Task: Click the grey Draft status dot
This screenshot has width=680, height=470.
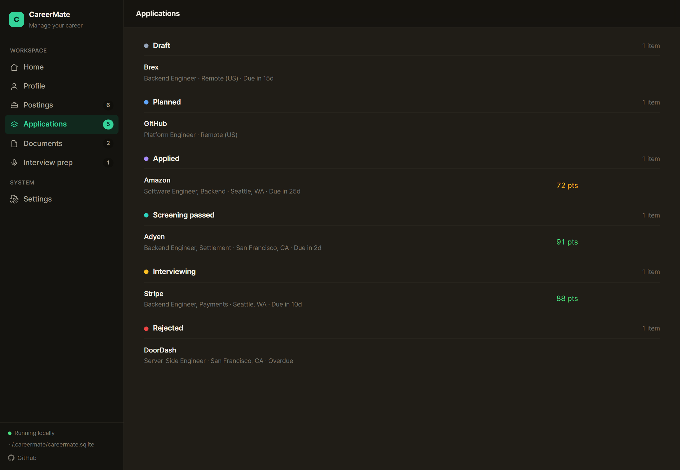Action: [x=146, y=46]
